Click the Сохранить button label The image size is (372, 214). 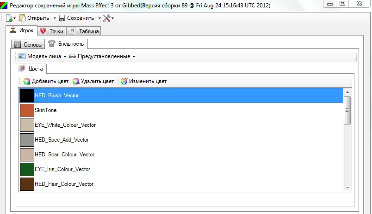[81, 18]
